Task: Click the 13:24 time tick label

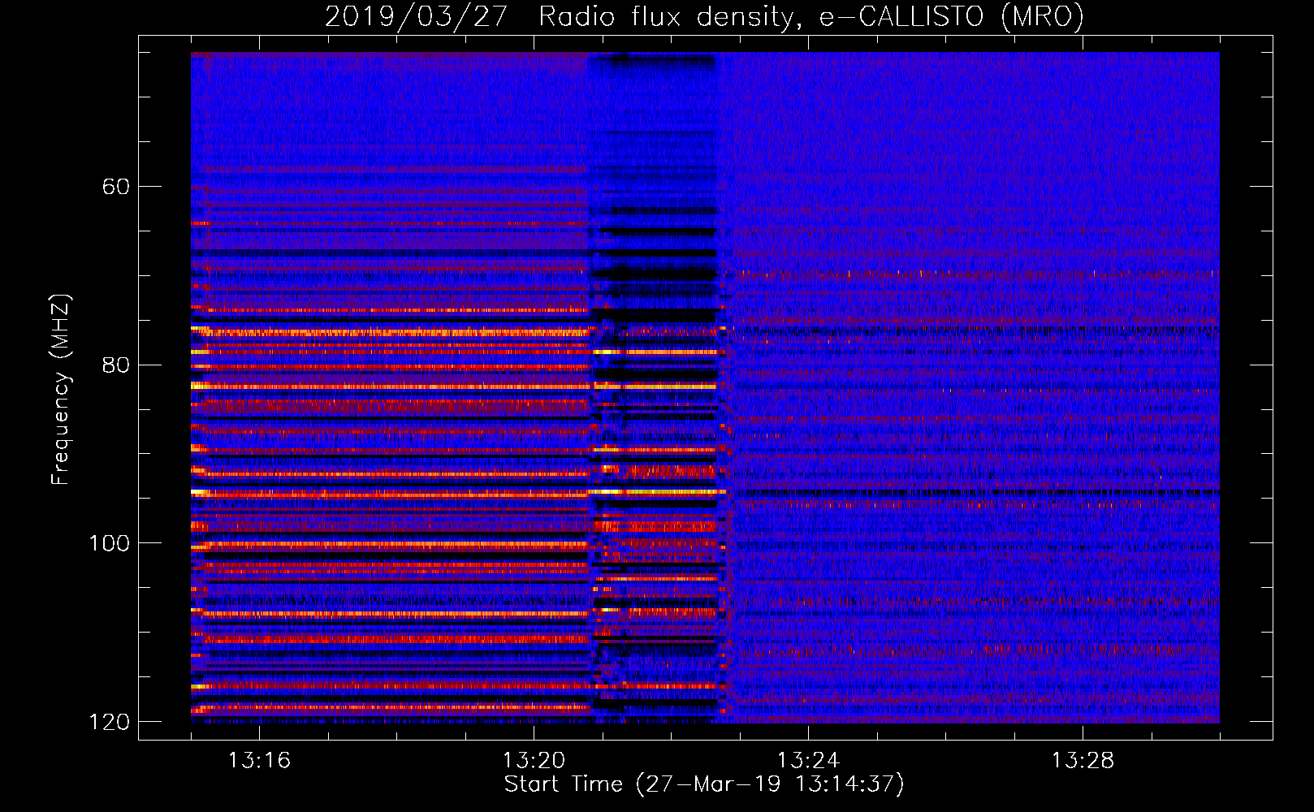Action: pyautogui.click(x=808, y=761)
